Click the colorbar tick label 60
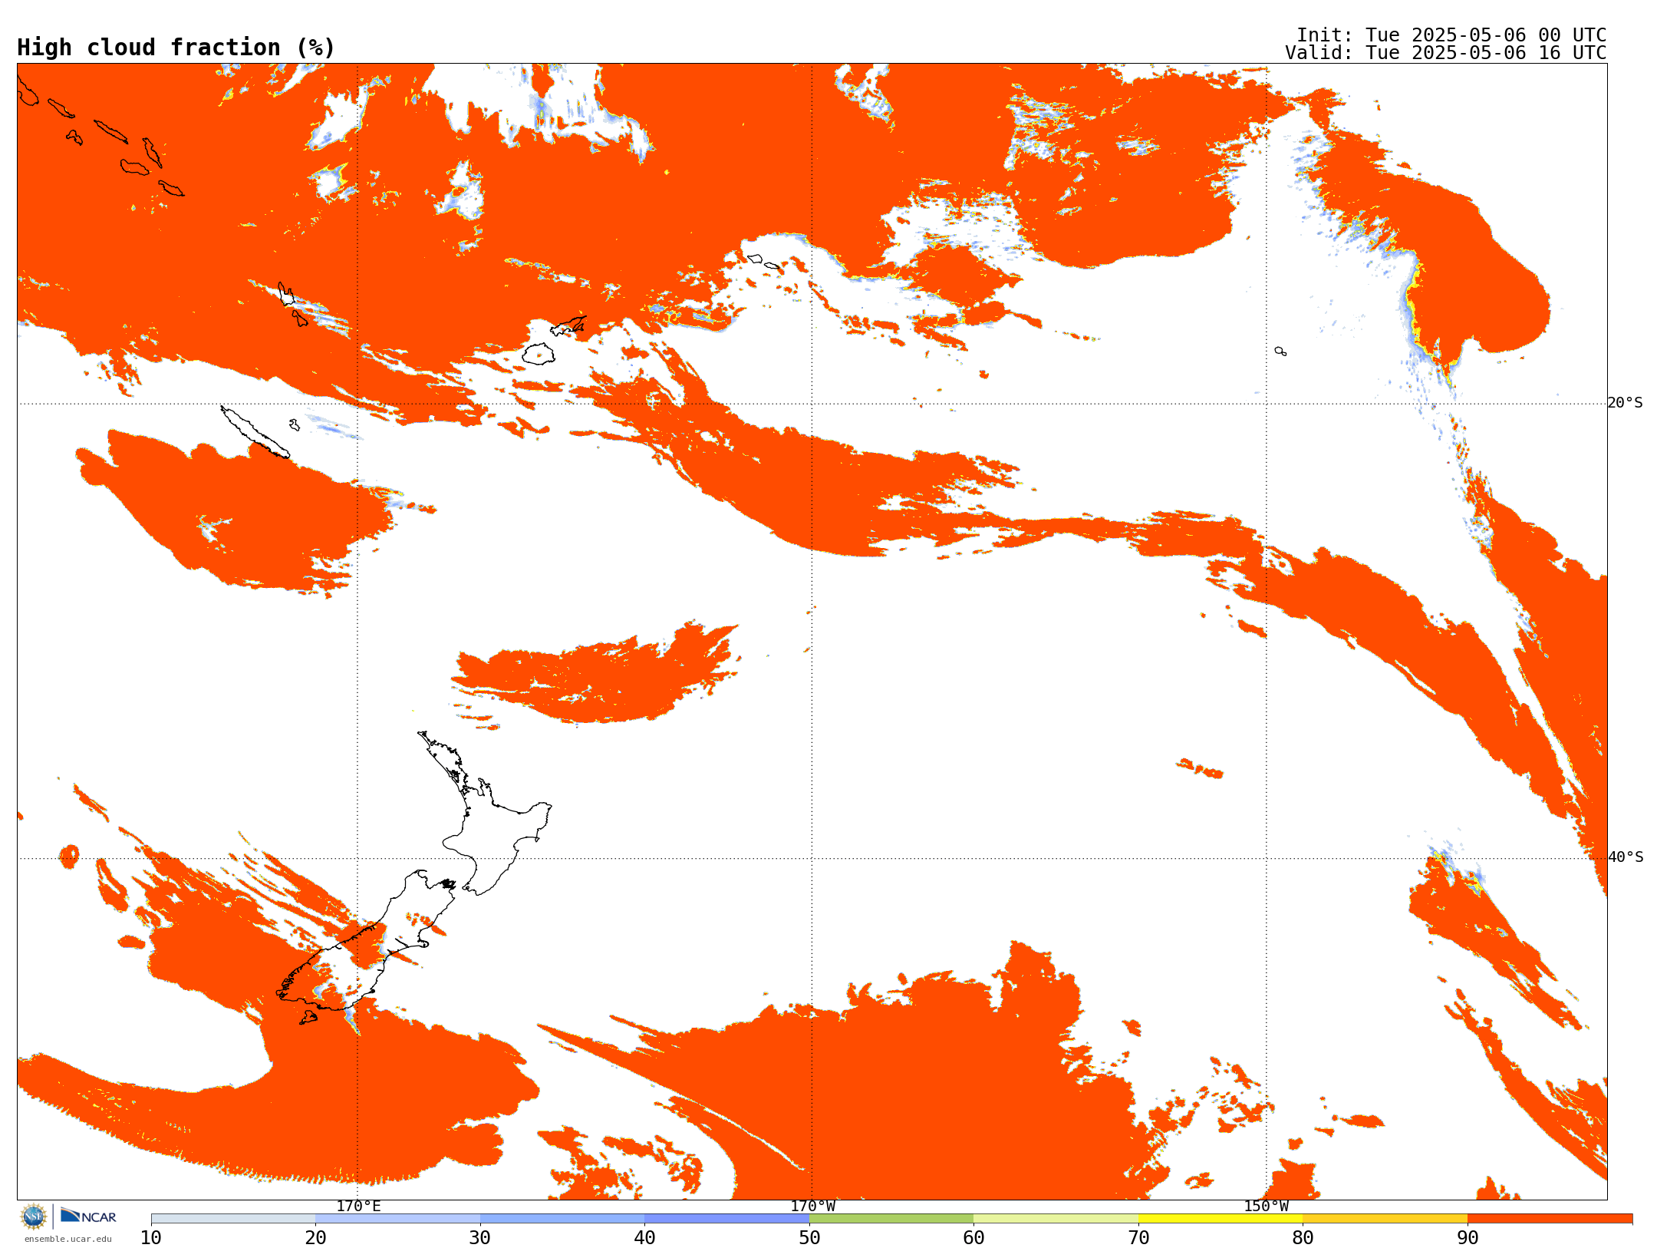Image resolution: width=1657 pixels, height=1248 pixels. point(973,1238)
